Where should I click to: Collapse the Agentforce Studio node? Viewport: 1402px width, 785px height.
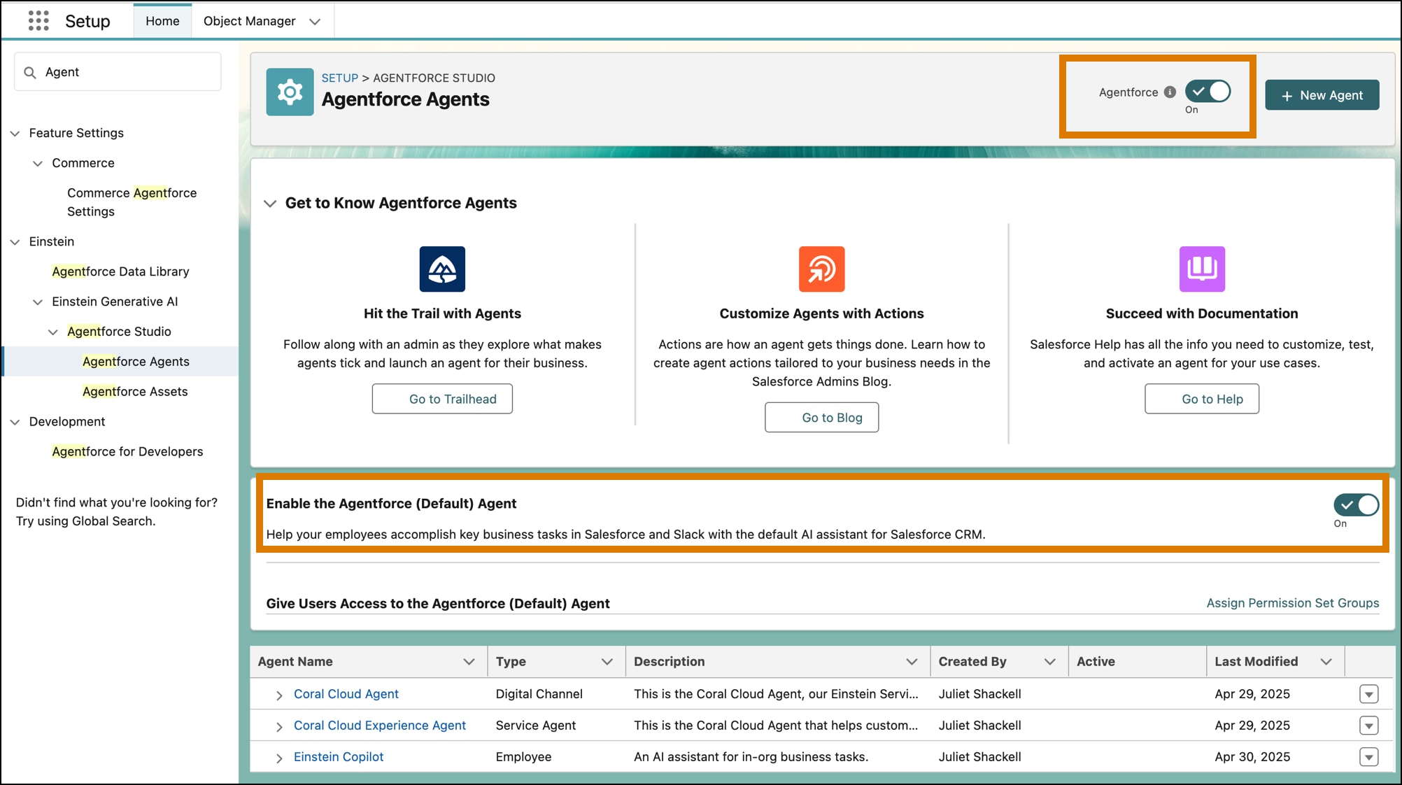point(53,332)
